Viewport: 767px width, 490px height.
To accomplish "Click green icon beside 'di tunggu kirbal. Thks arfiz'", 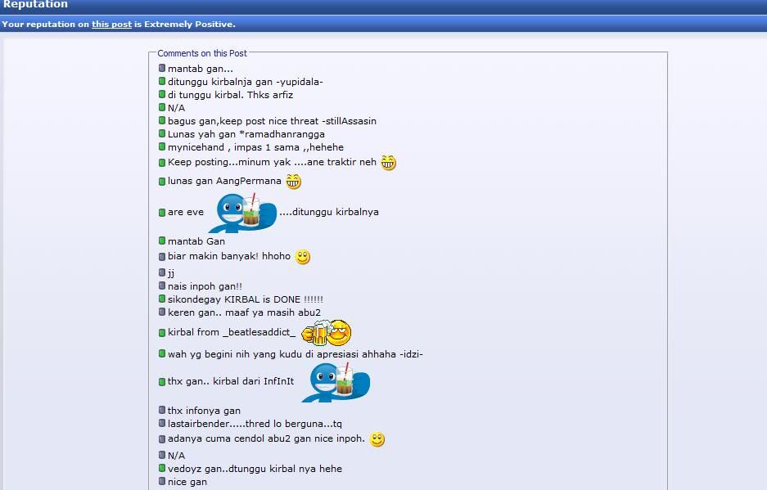I will [162, 94].
